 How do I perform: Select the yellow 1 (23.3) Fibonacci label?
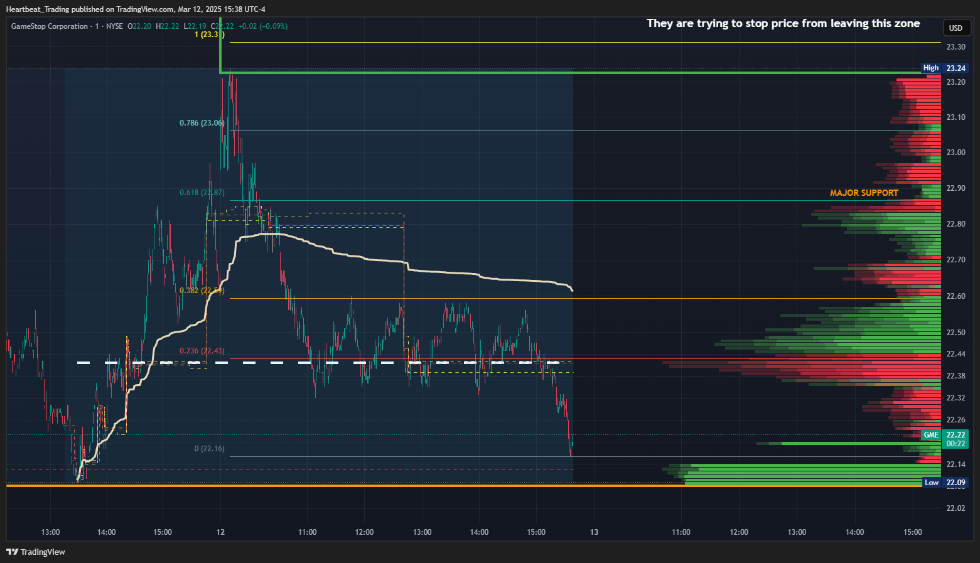pyautogui.click(x=209, y=35)
